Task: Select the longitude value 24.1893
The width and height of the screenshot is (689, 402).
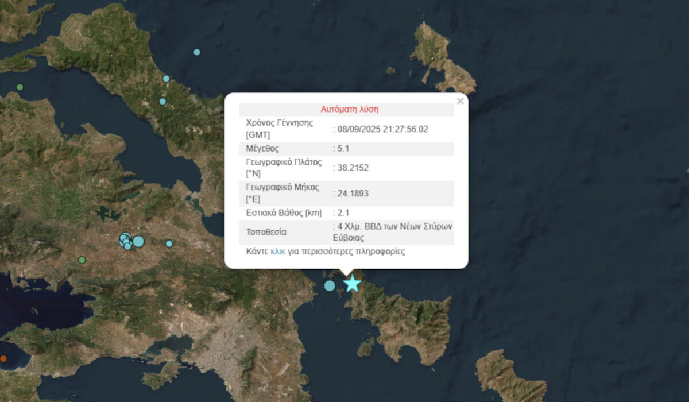Action: tap(351, 194)
